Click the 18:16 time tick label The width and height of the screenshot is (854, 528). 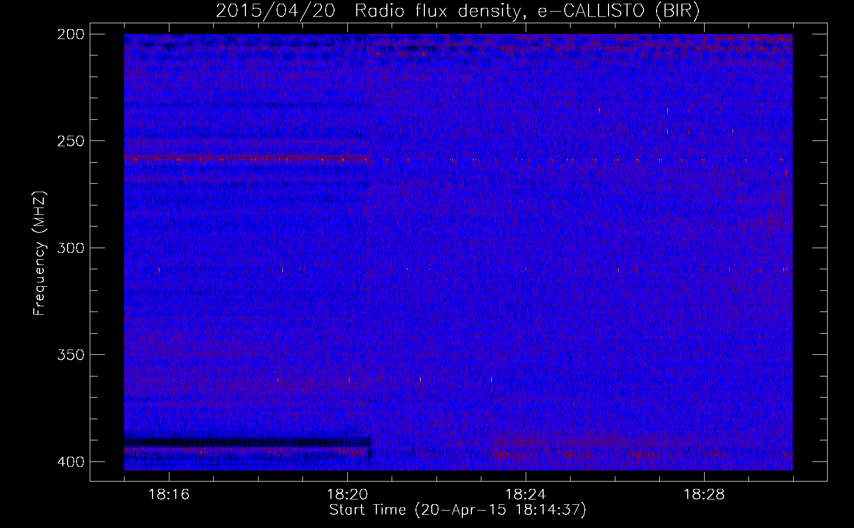click(169, 495)
